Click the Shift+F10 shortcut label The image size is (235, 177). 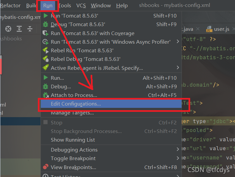[x=165, y=16]
